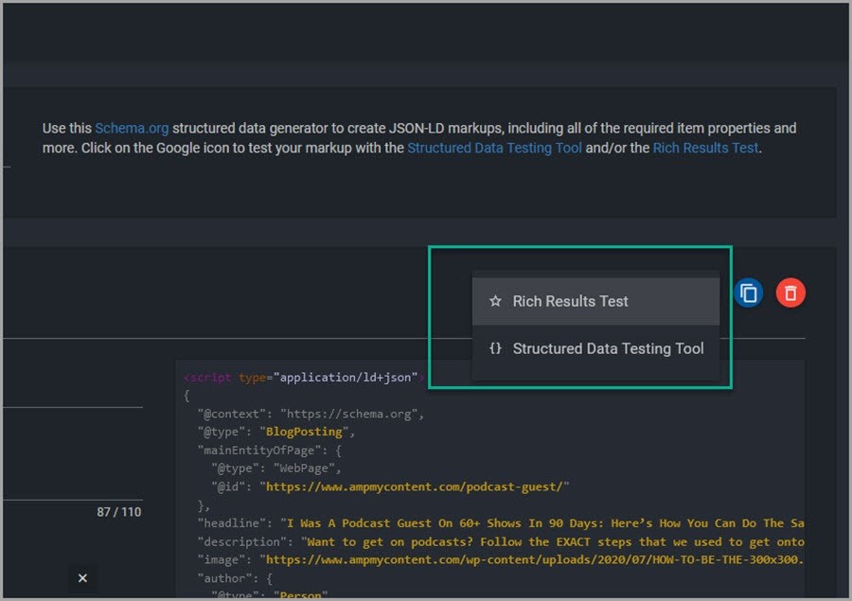Dismiss the panel with the X icon
This screenshot has height=601, width=852.
coord(81,577)
